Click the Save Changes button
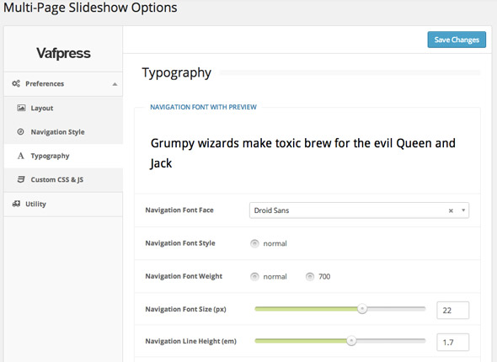The width and height of the screenshot is (497, 362). pos(457,40)
